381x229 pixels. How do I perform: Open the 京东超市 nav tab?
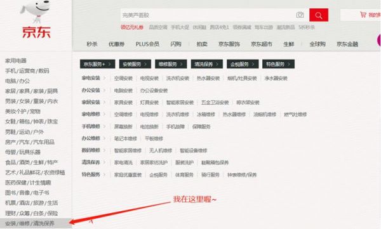262,44
